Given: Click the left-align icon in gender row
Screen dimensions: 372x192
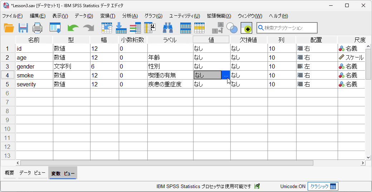Looking at the screenshot, I should (300, 66).
